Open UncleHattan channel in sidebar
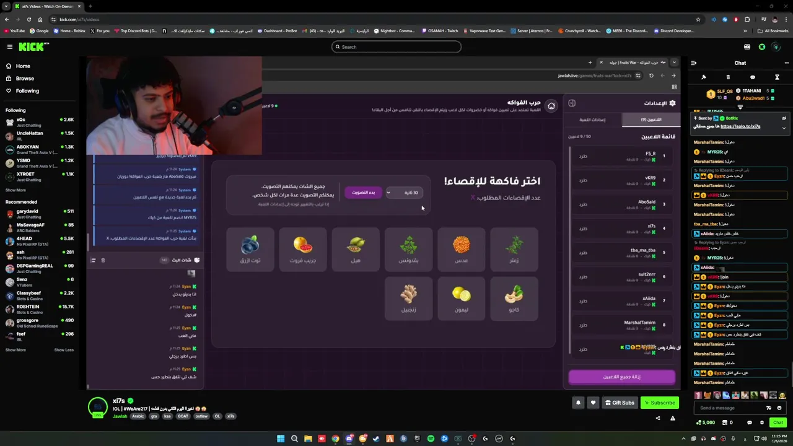Viewport: 793px width, 446px height. pyautogui.click(x=40, y=135)
